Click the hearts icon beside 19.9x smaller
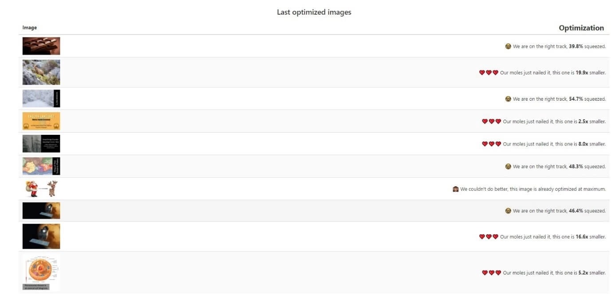 tap(489, 73)
